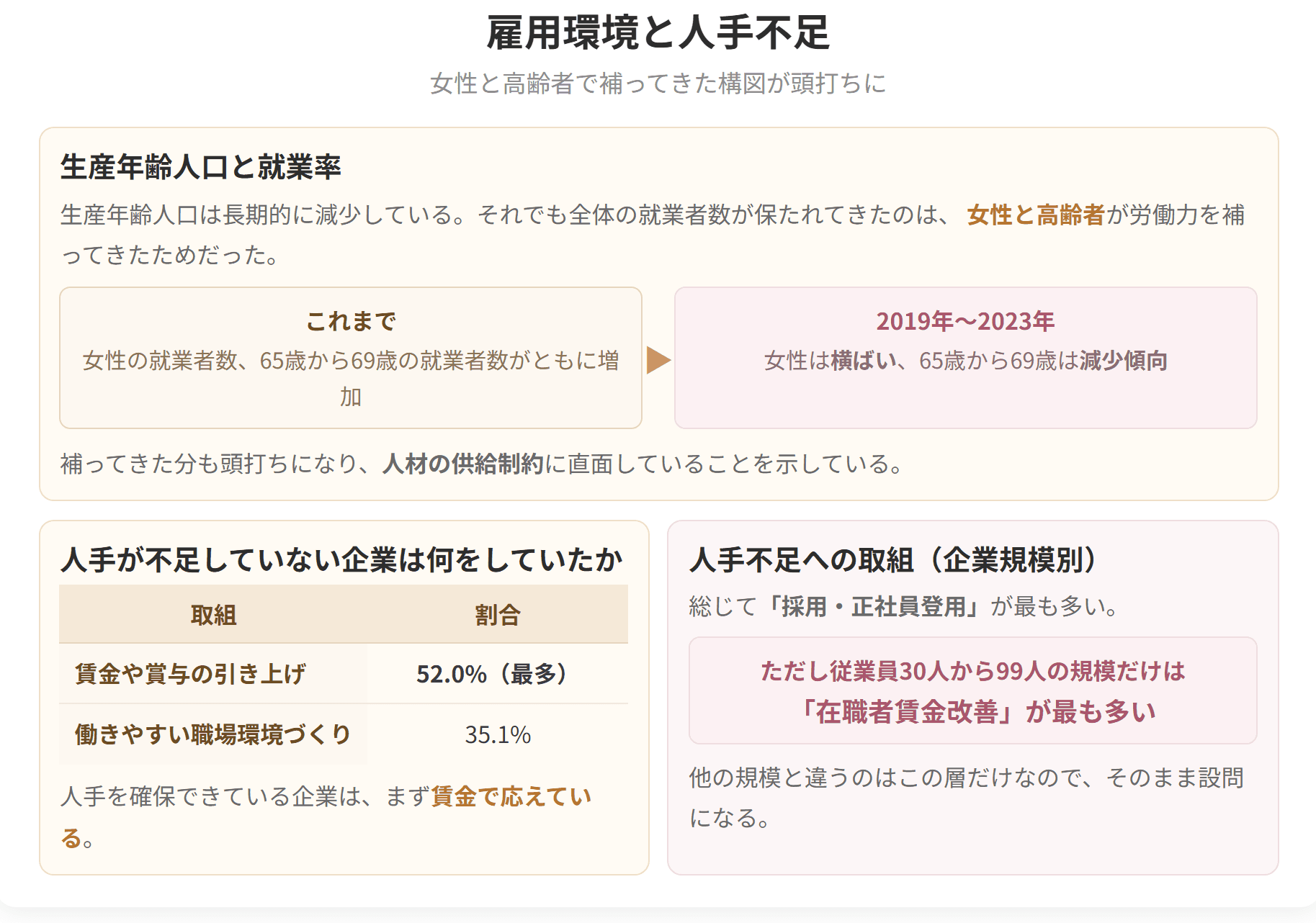This screenshot has height=923, width=1316.
Task: Click the これまで box heading
Action: 351,321
